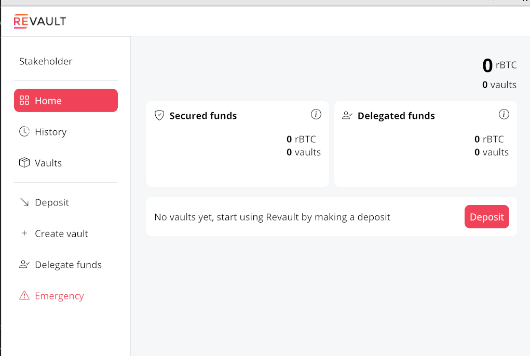
Task: Click the vaults counter below the rBTC balance
Action: coord(499,84)
